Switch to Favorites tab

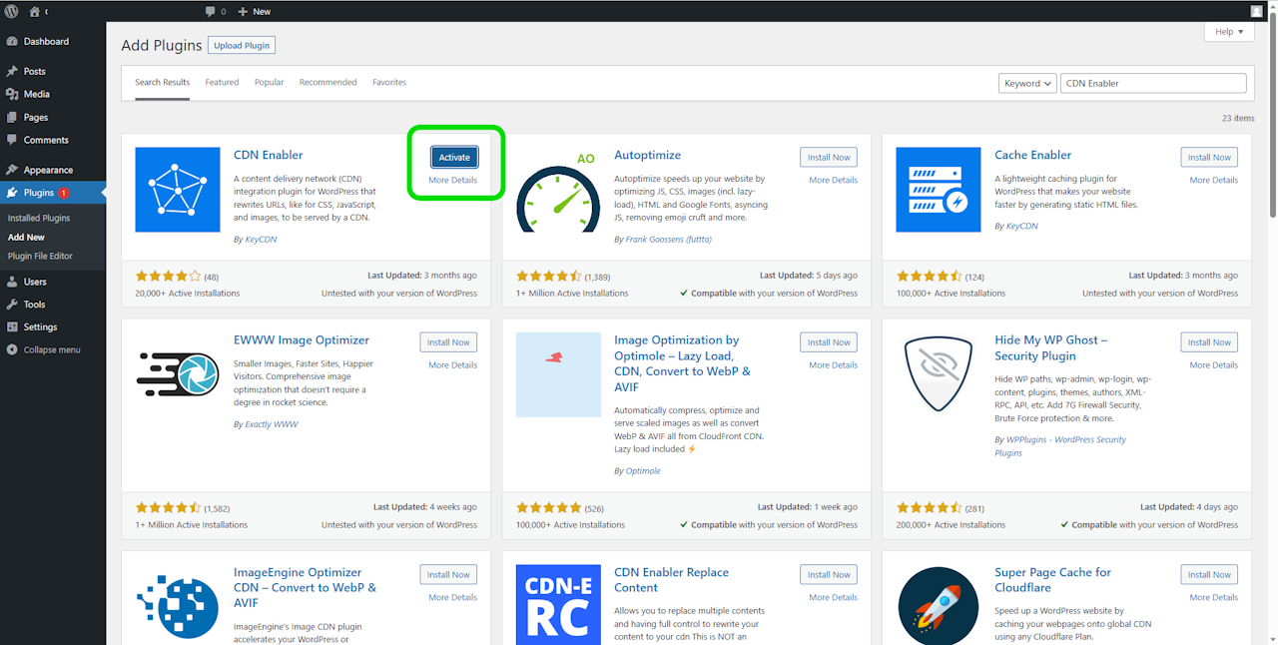(x=389, y=83)
